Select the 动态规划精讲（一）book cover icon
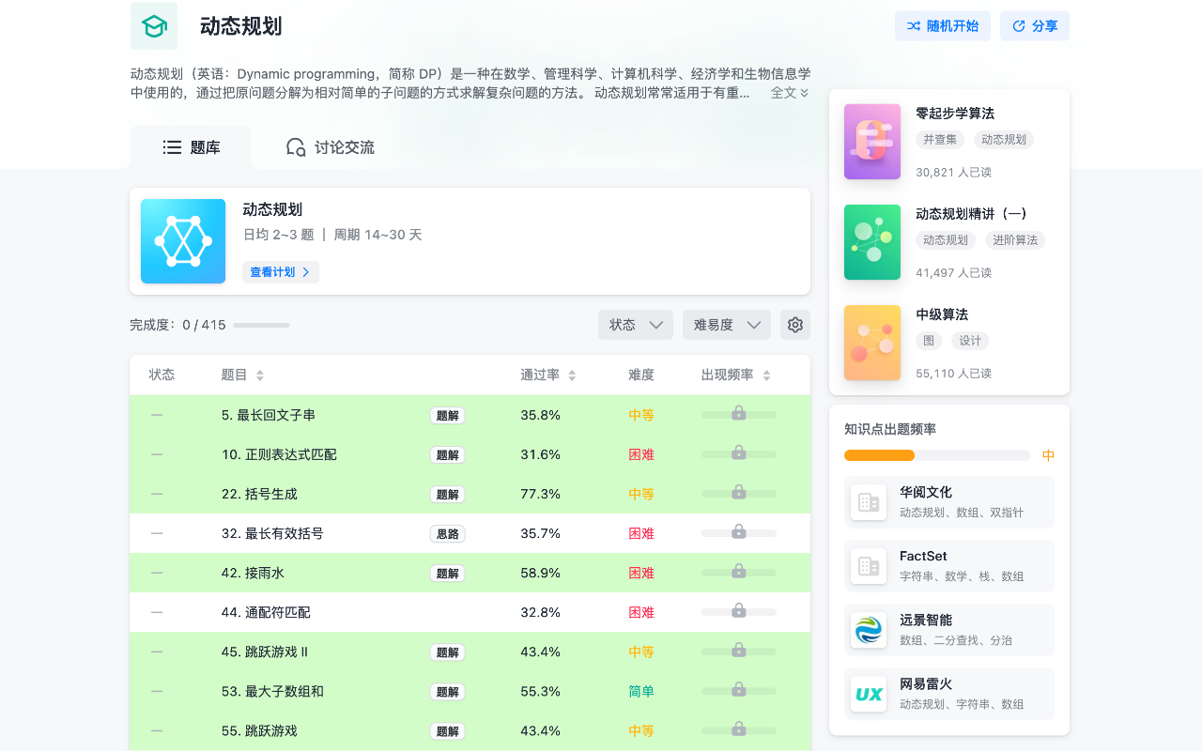This screenshot has width=1202, height=751. 871,241
